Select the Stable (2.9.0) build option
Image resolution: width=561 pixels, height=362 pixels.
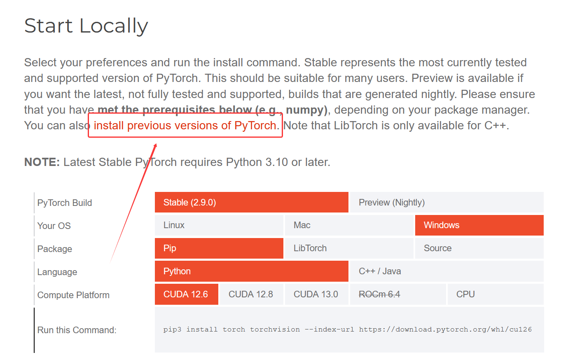(251, 202)
